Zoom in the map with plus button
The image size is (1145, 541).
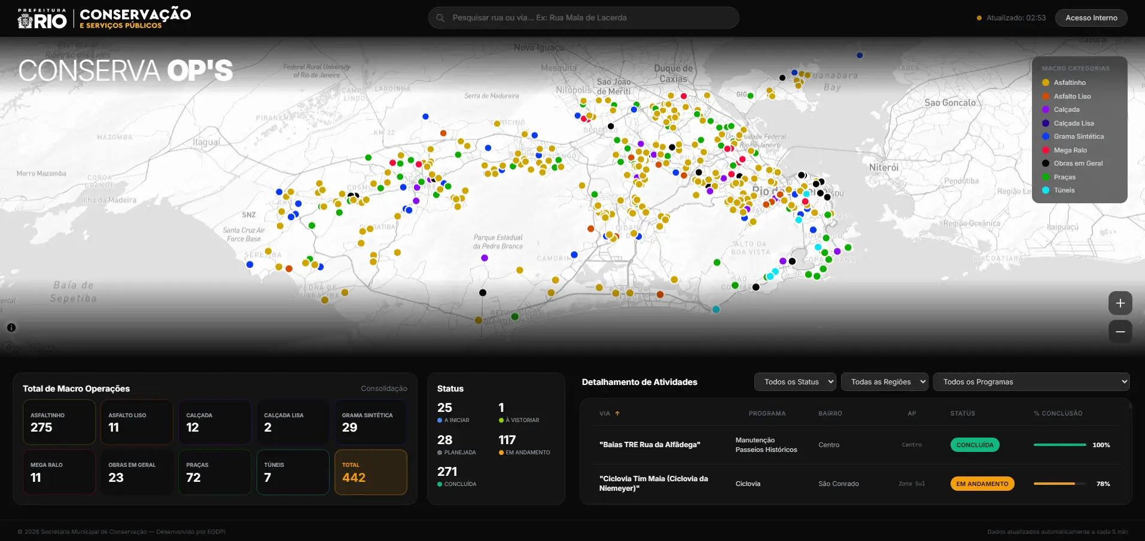pyautogui.click(x=1120, y=303)
